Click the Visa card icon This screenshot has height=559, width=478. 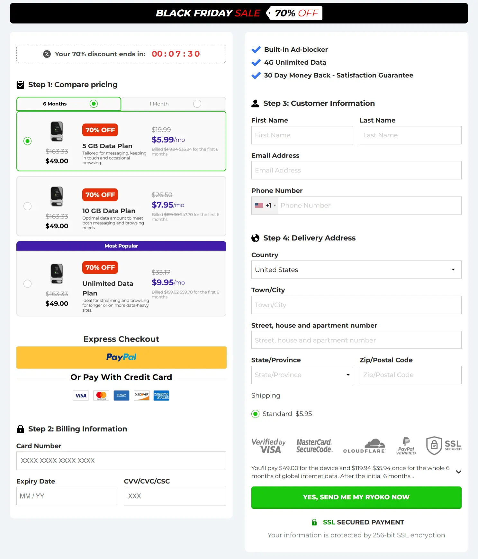pos(81,396)
